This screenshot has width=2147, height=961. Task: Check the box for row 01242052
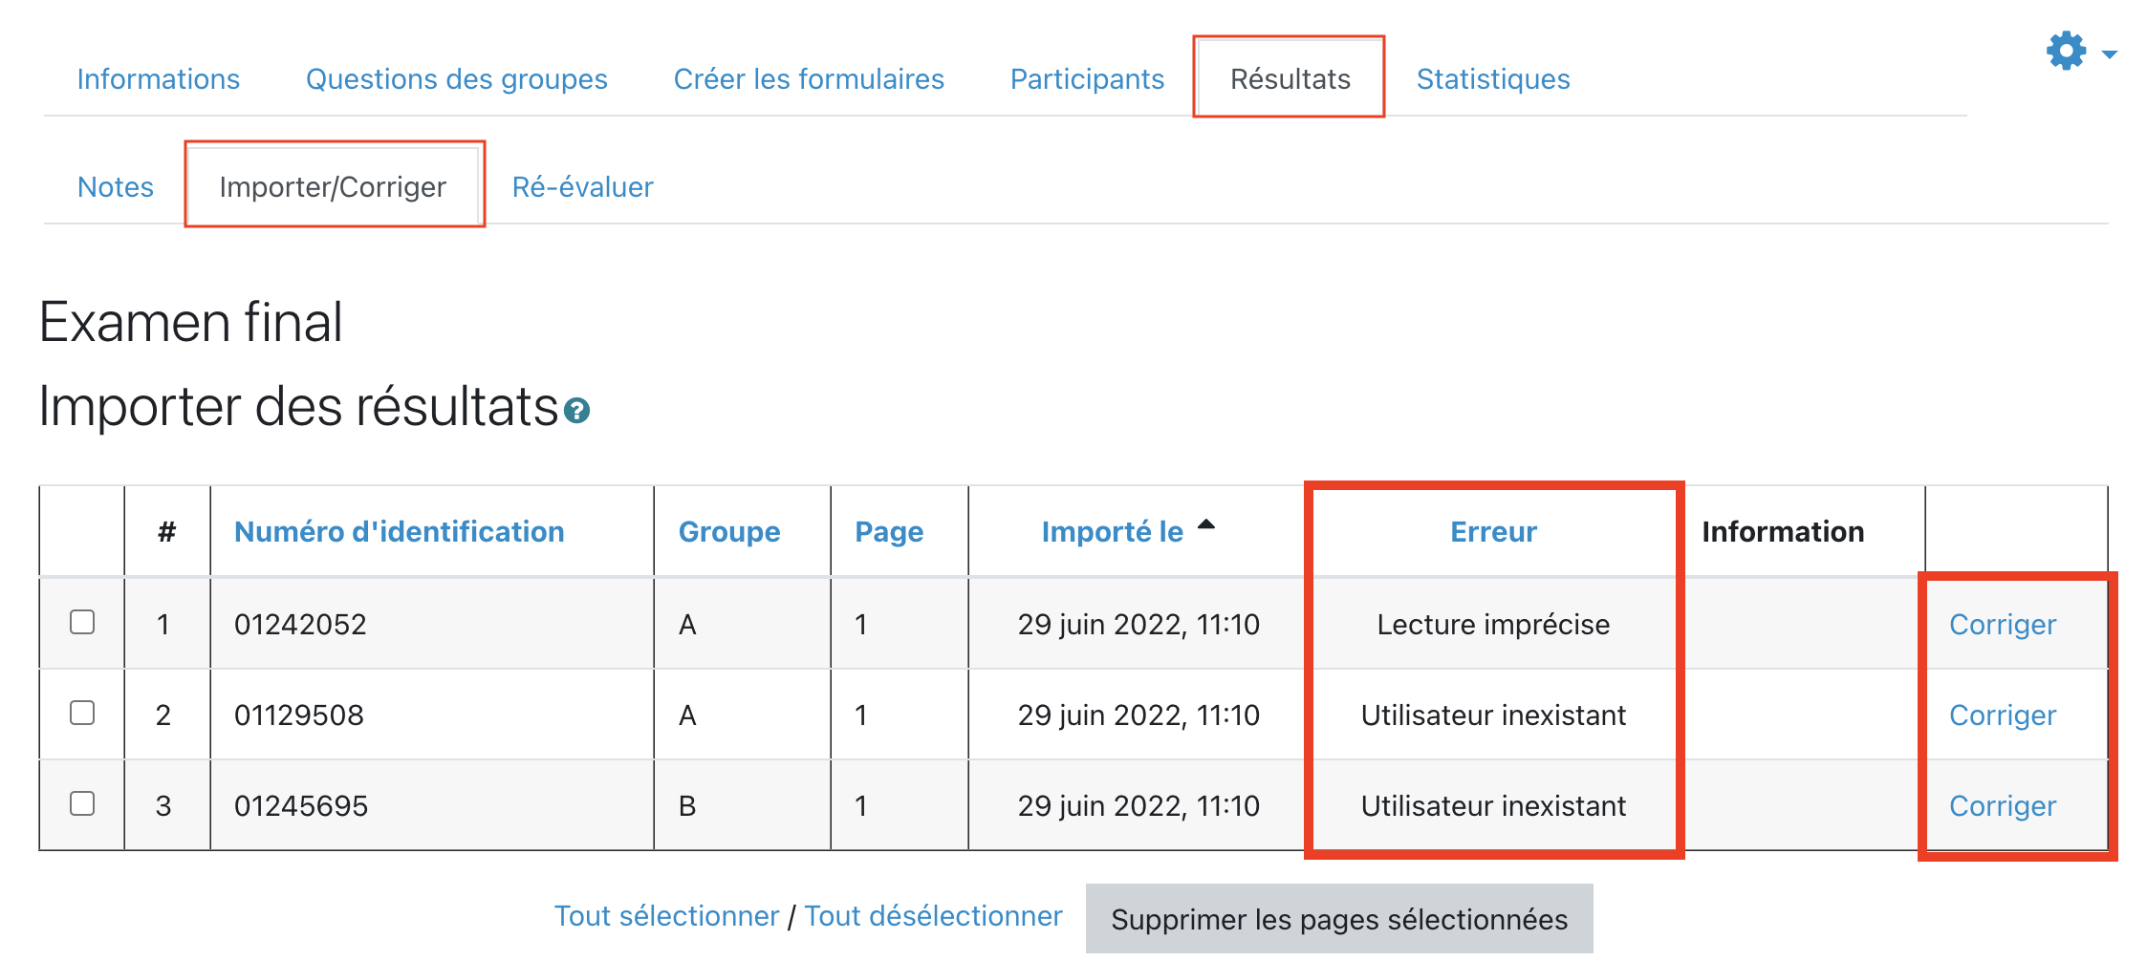click(82, 623)
